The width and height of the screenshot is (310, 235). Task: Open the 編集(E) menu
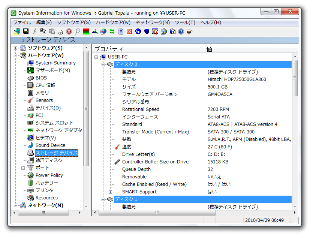(44, 22)
